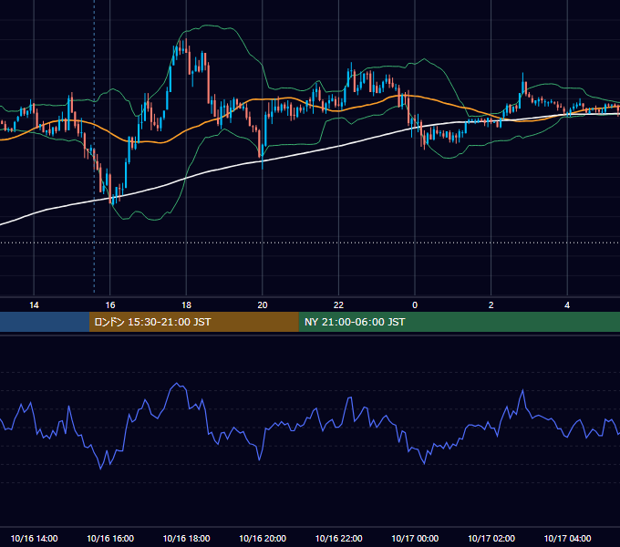
Task: Click the 0 hour axis label
Action: pyautogui.click(x=415, y=305)
